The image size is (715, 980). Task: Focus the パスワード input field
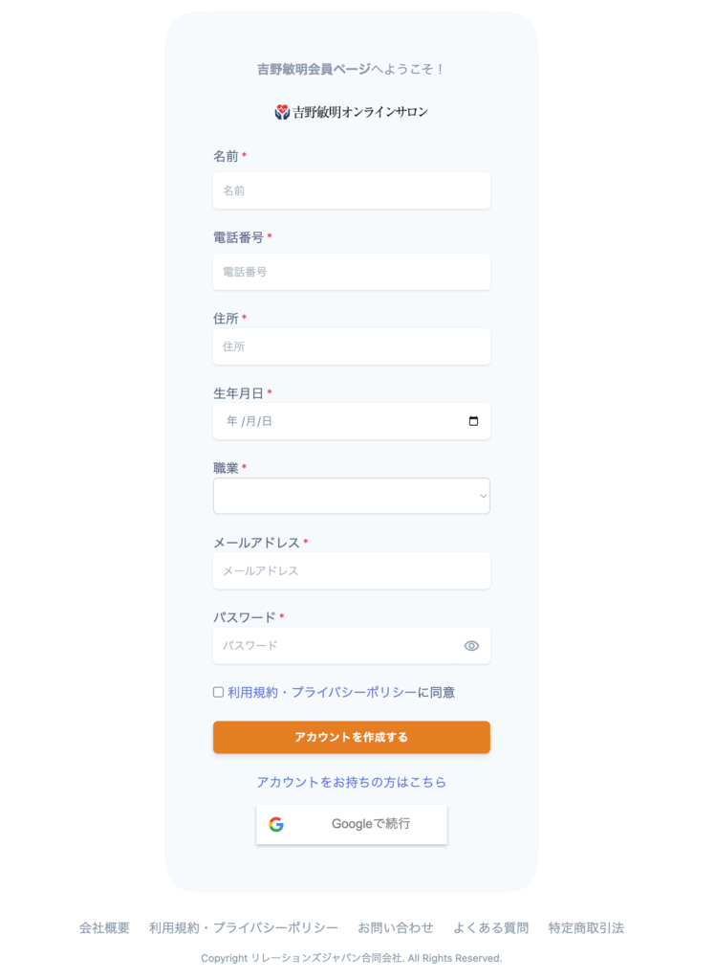(335, 646)
